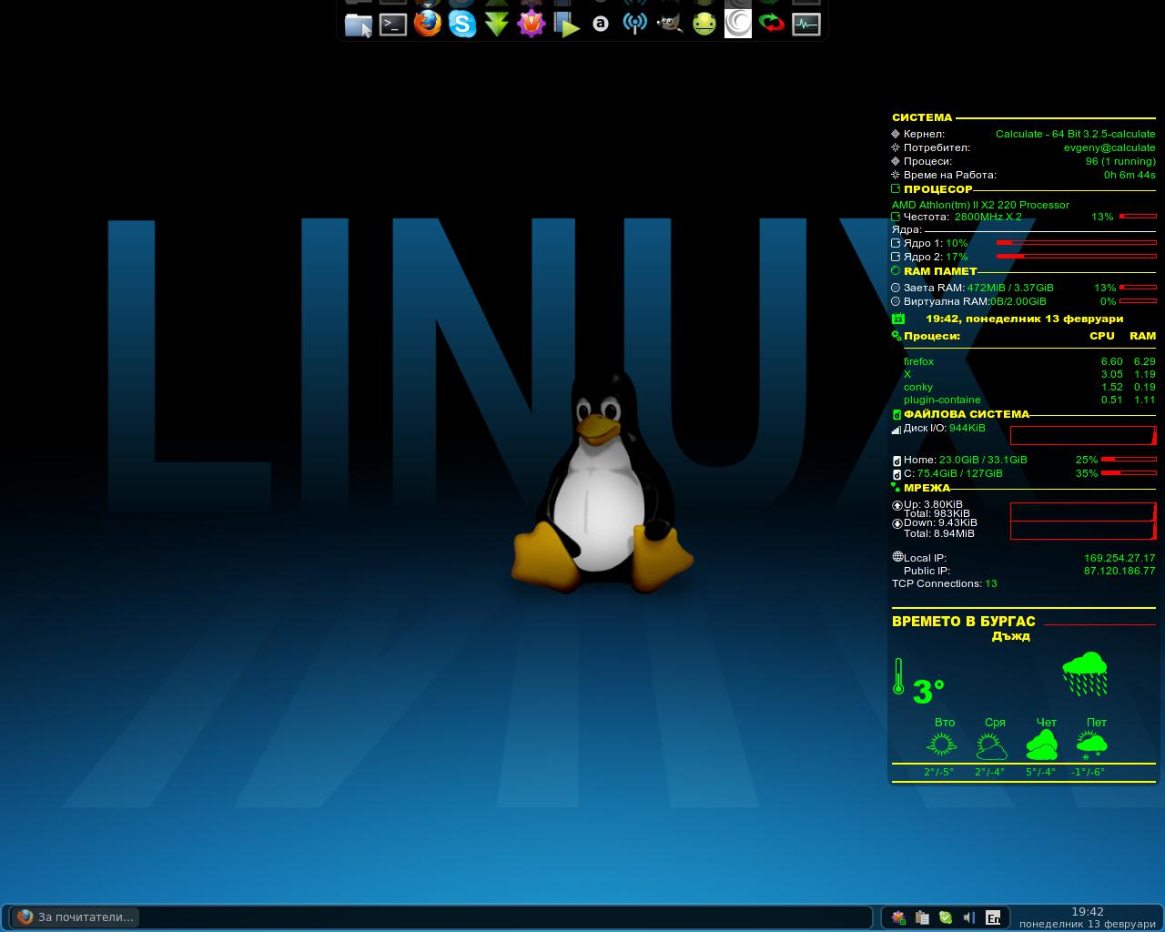Open the green smiley face dock icon
Screen dimensions: 1165x932
point(704,25)
